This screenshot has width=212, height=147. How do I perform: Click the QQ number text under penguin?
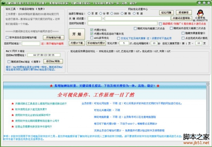point(200,20)
